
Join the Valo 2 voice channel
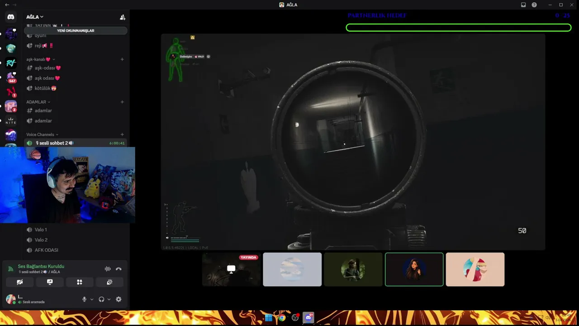[x=75, y=240]
